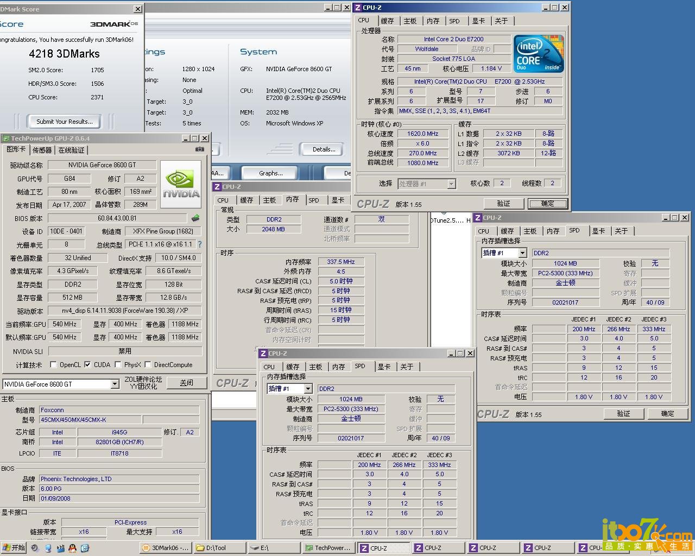Uncheck the CUDA checkbox
This screenshot has width=695, height=556.
tap(87, 365)
